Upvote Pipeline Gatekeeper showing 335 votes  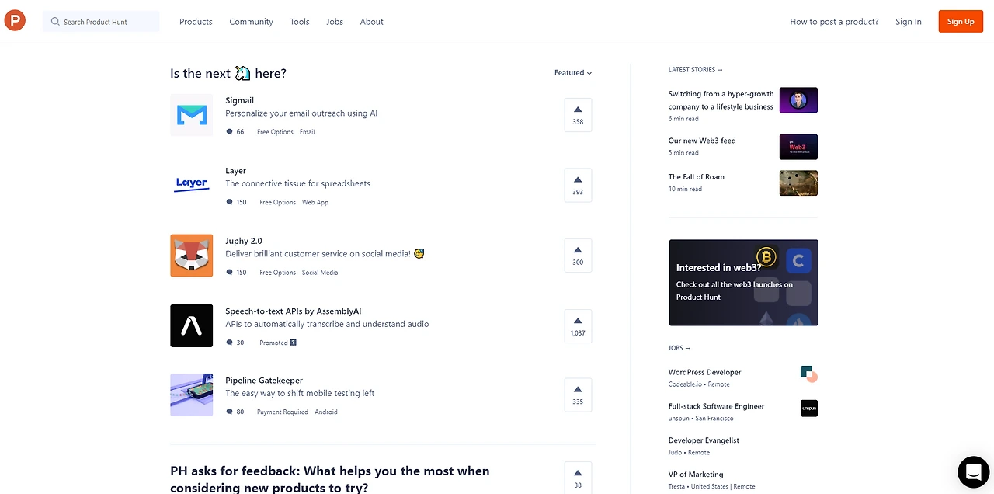coord(578,395)
